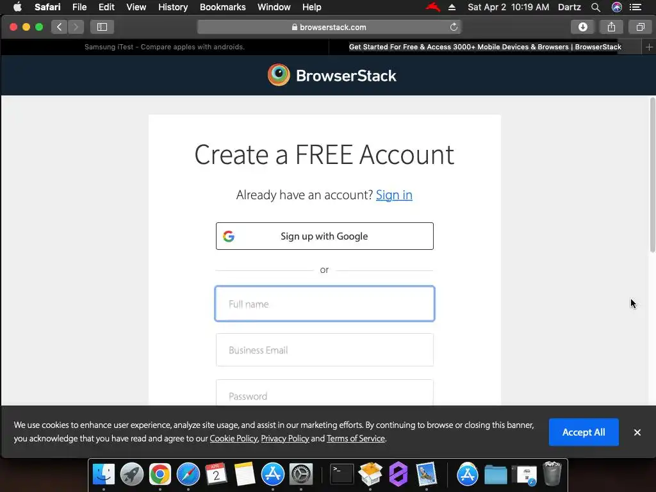Open the History menu
The height and width of the screenshot is (492, 656).
(x=173, y=7)
